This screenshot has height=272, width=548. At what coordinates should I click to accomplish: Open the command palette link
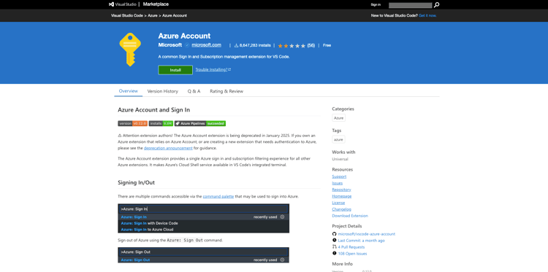tap(218, 196)
